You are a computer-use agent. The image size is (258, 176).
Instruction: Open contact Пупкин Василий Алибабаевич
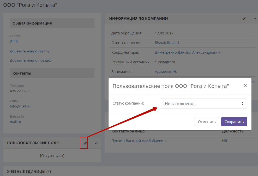tap(139, 141)
